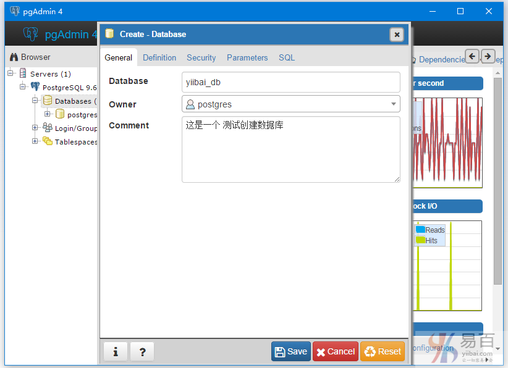Open the SQL tab of the dialog
Image resolution: width=508 pixels, height=368 pixels.
[x=287, y=57]
